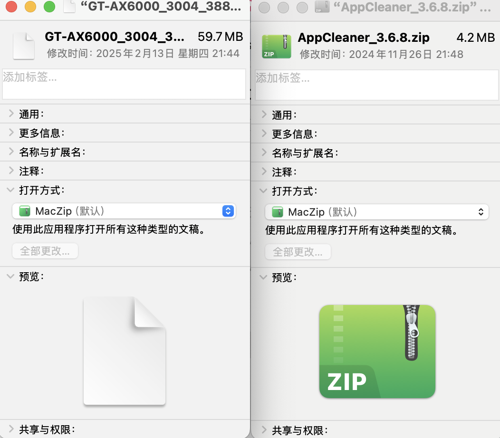Click 添加标签 field in AppCleaner window
The image size is (500, 438).
pyautogui.click(x=376, y=85)
